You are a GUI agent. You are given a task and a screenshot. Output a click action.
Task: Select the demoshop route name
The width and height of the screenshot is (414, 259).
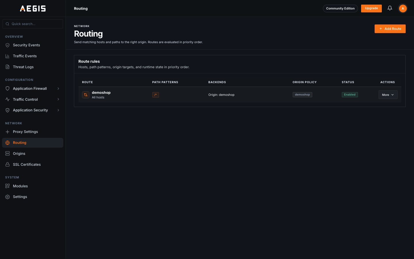click(x=101, y=93)
